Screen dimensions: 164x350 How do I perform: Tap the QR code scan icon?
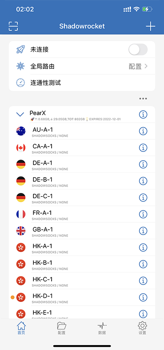click(x=13, y=26)
